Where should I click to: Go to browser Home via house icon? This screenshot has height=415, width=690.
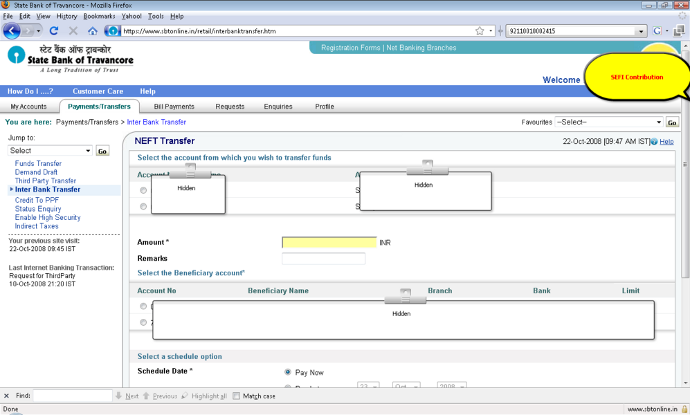point(92,31)
